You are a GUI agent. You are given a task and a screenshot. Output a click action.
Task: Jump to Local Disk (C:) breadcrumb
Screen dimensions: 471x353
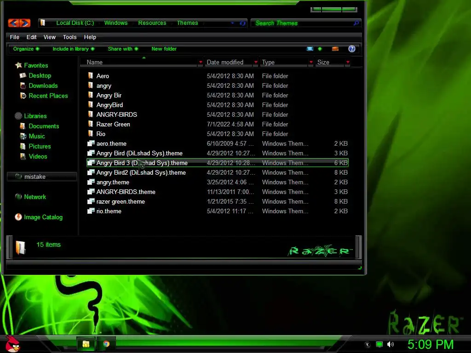pyautogui.click(x=75, y=23)
